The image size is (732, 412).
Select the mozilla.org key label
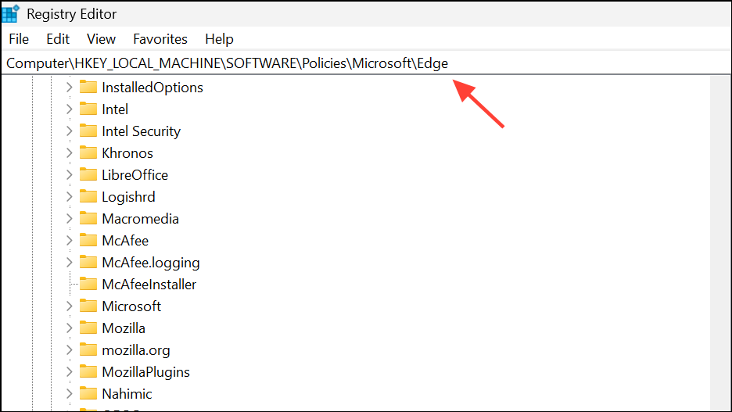point(135,350)
